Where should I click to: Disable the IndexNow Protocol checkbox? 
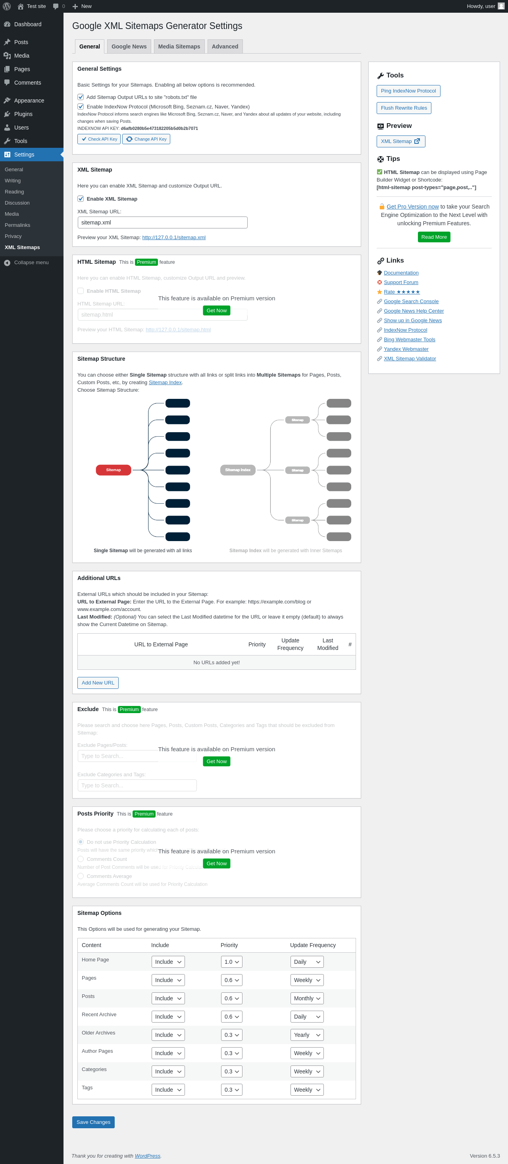tap(81, 106)
